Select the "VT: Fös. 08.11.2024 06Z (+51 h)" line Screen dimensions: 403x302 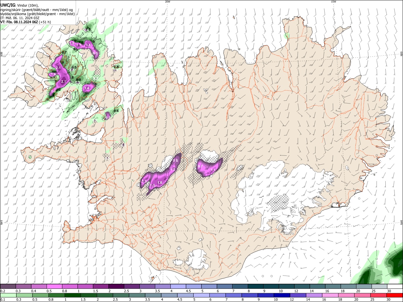tap(26, 22)
